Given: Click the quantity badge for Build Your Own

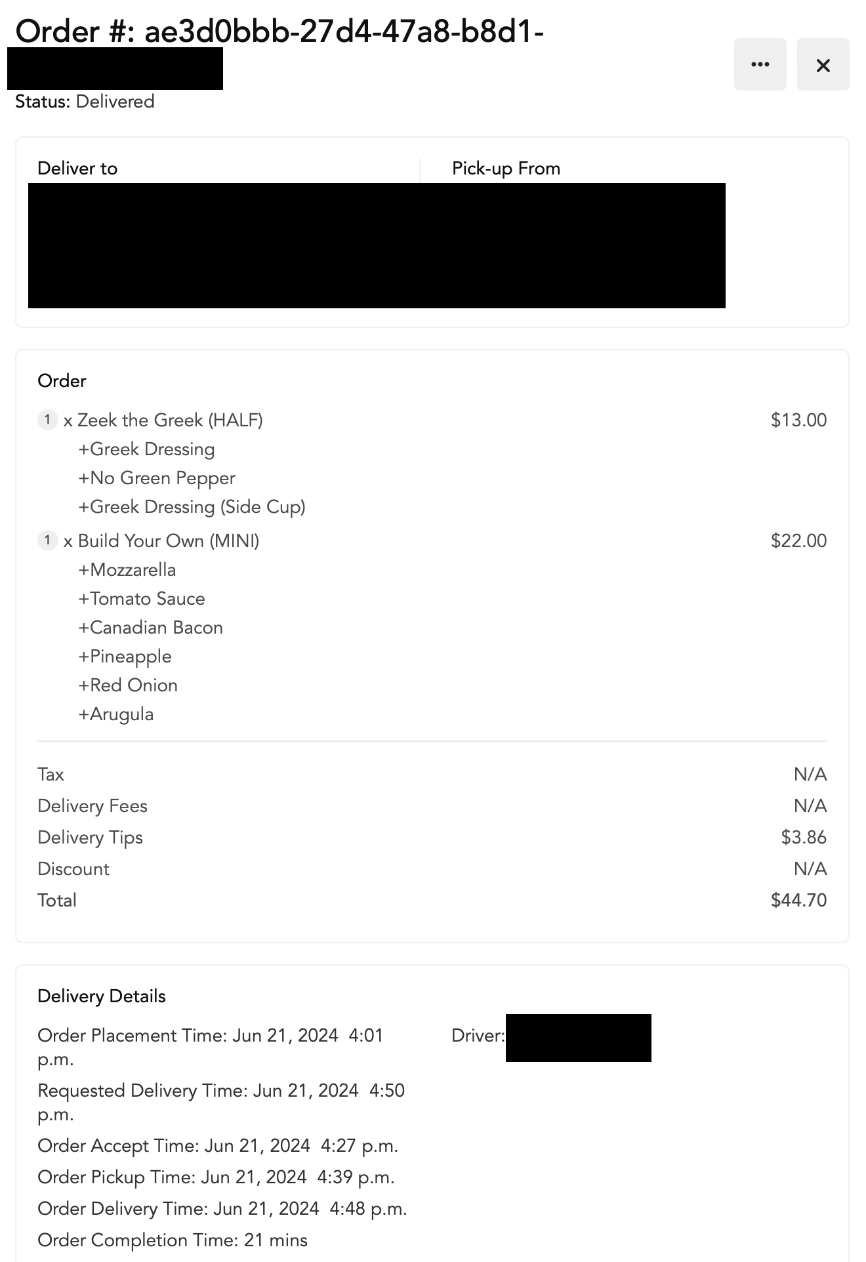Looking at the screenshot, I should click(47, 541).
